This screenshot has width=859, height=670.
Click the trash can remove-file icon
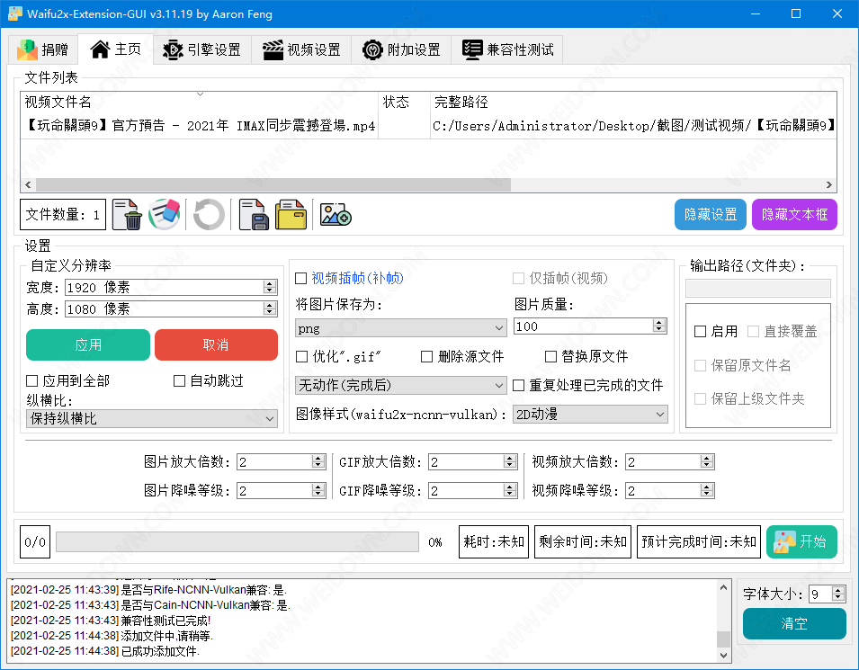127,214
